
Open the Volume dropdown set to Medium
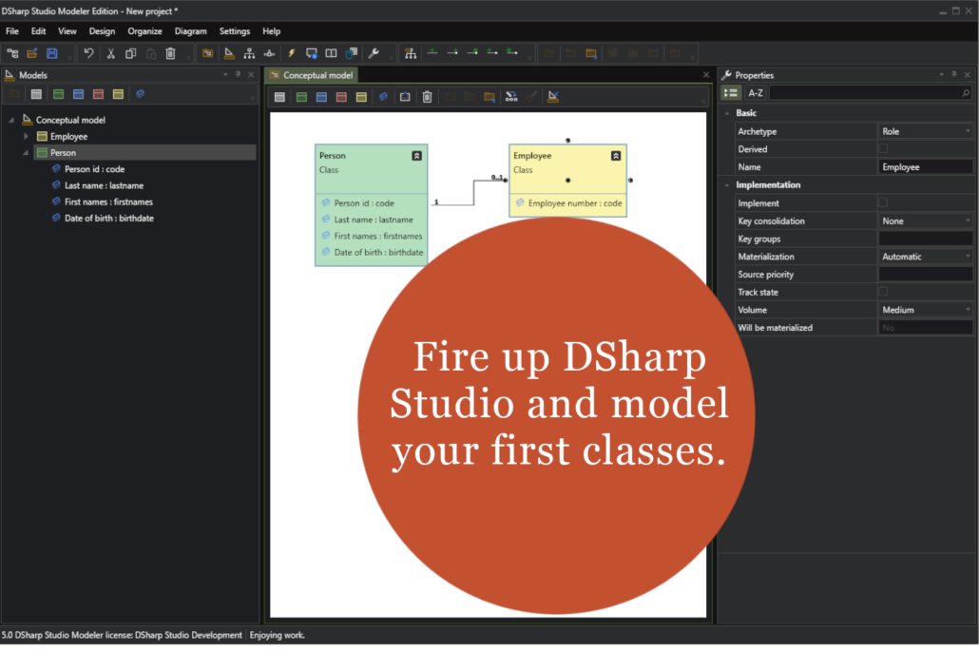925,310
